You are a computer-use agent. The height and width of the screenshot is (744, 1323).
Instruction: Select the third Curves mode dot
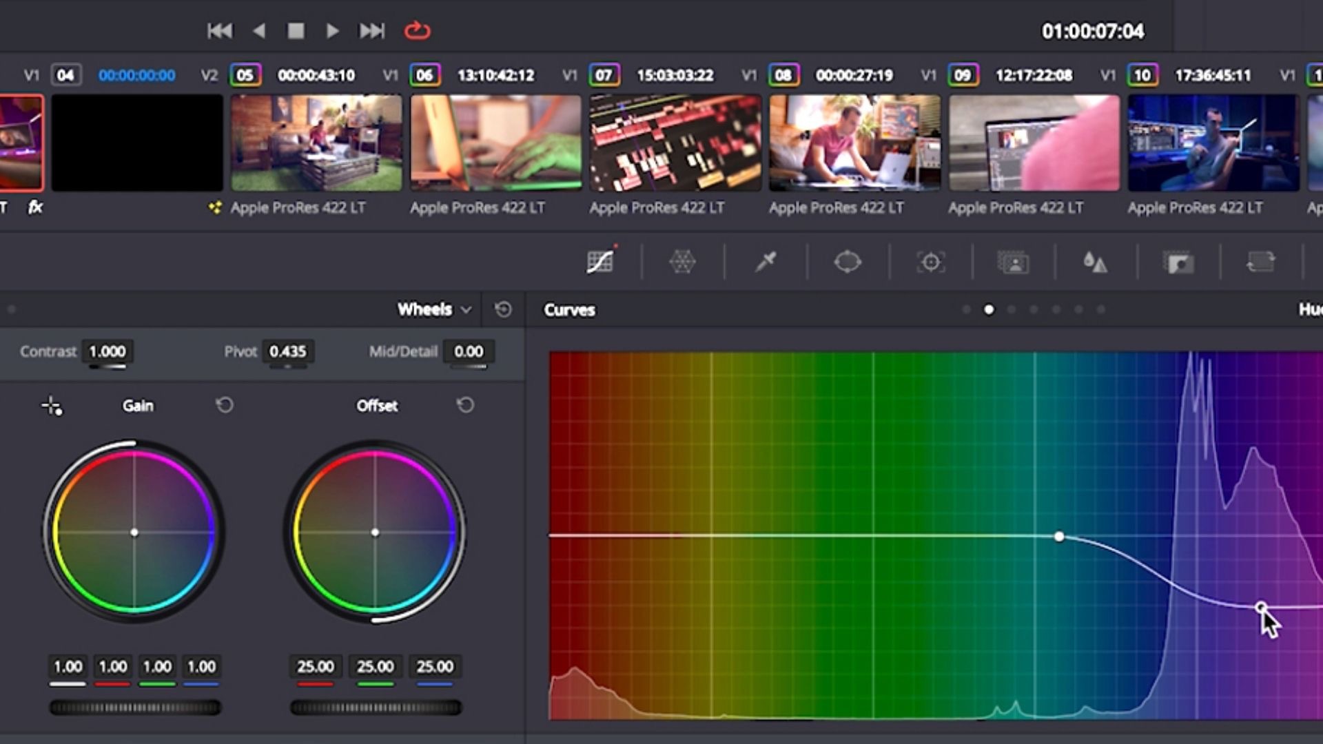point(1012,310)
